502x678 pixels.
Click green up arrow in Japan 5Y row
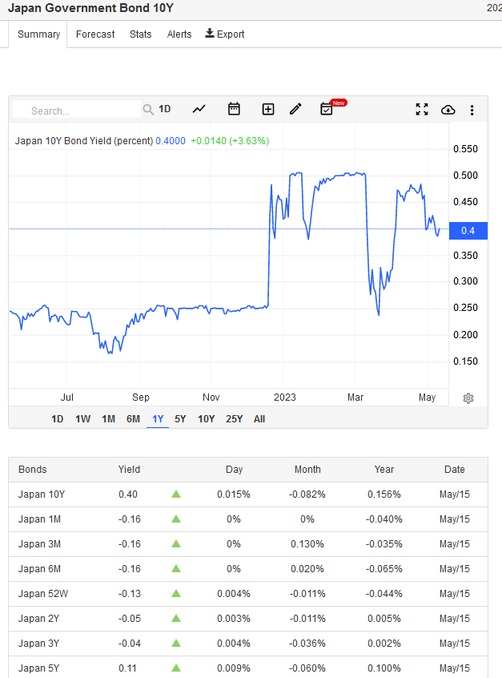pos(176,668)
